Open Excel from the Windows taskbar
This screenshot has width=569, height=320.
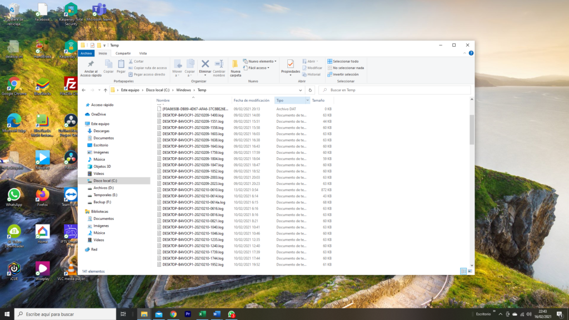pyautogui.click(x=202, y=314)
